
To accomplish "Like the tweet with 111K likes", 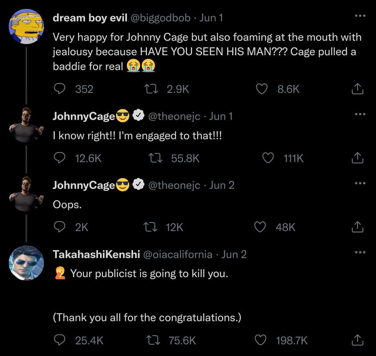I will coord(268,158).
